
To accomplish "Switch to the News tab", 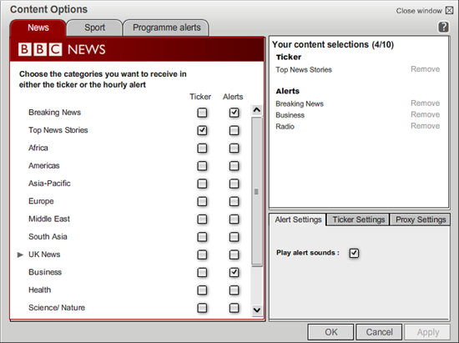I will (38, 28).
